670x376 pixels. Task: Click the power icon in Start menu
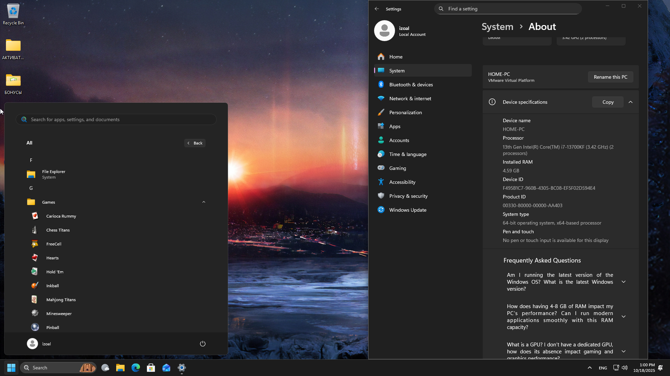point(202,344)
